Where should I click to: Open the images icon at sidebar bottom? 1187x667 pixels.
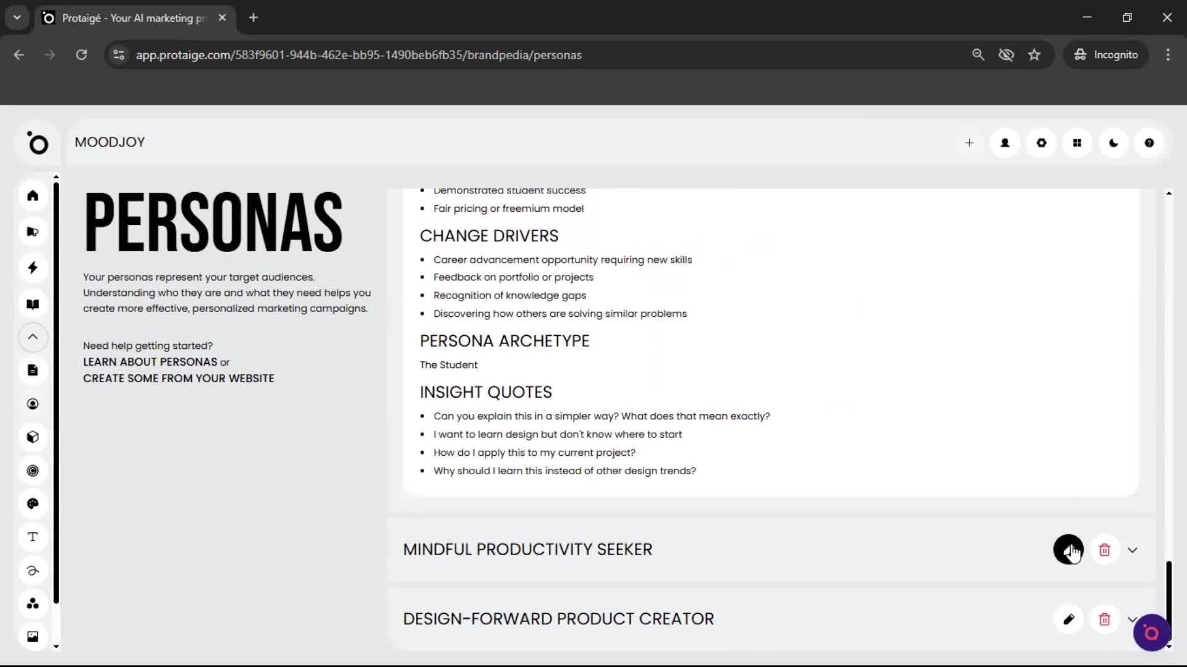[x=32, y=637]
